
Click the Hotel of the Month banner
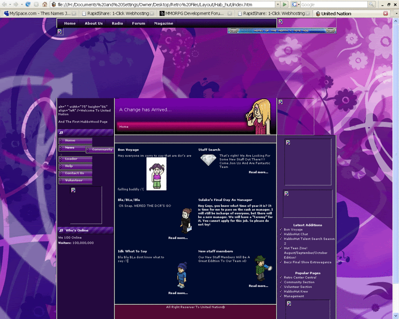[x=282, y=31]
